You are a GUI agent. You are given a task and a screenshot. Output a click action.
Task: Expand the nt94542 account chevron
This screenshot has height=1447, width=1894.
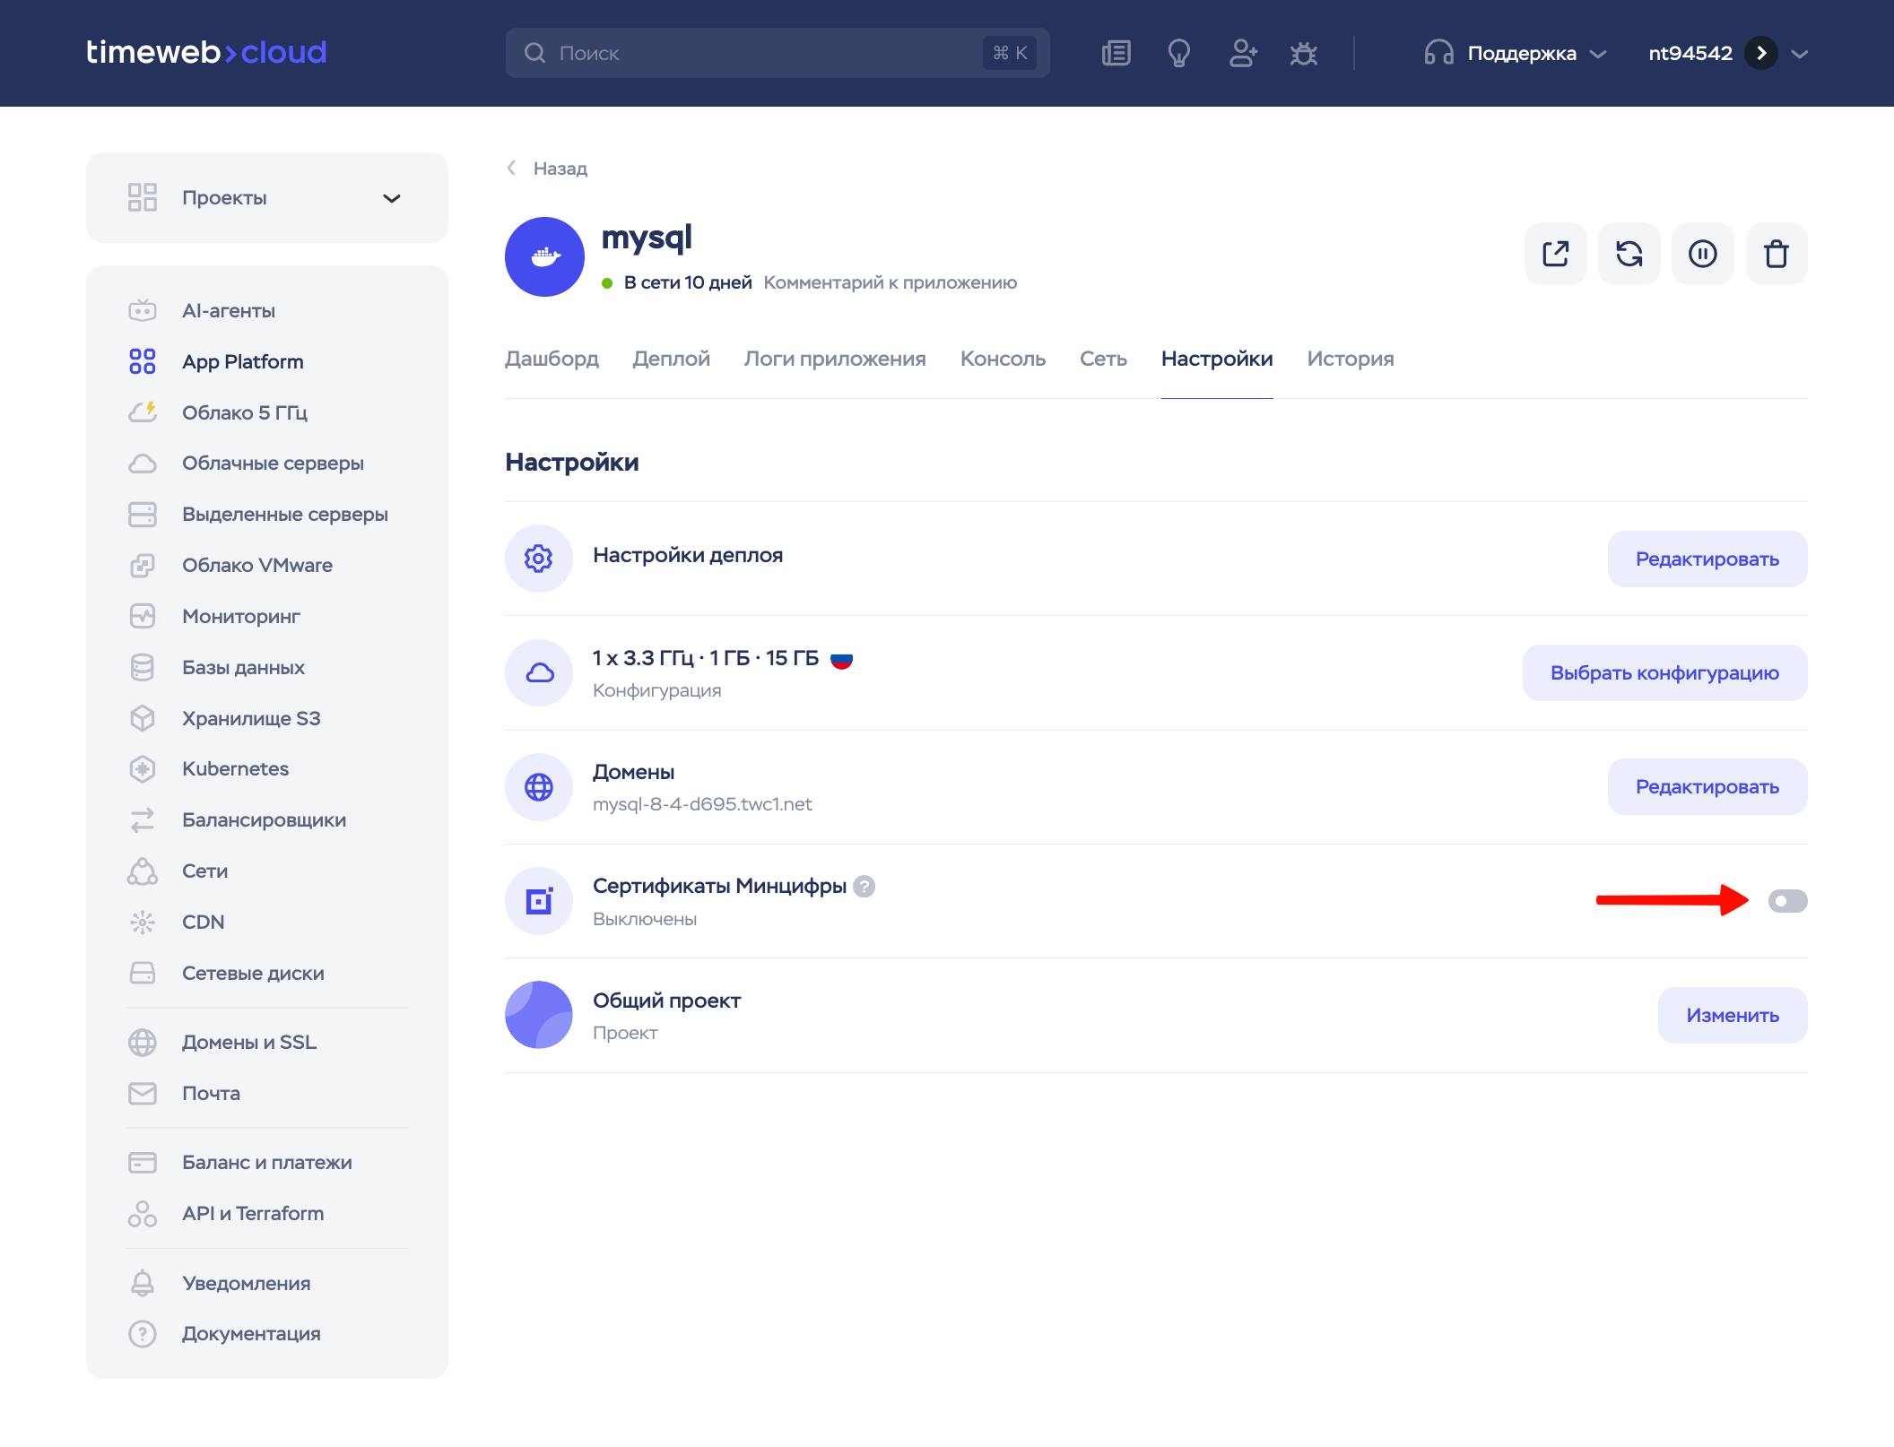[x=1800, y=54]
